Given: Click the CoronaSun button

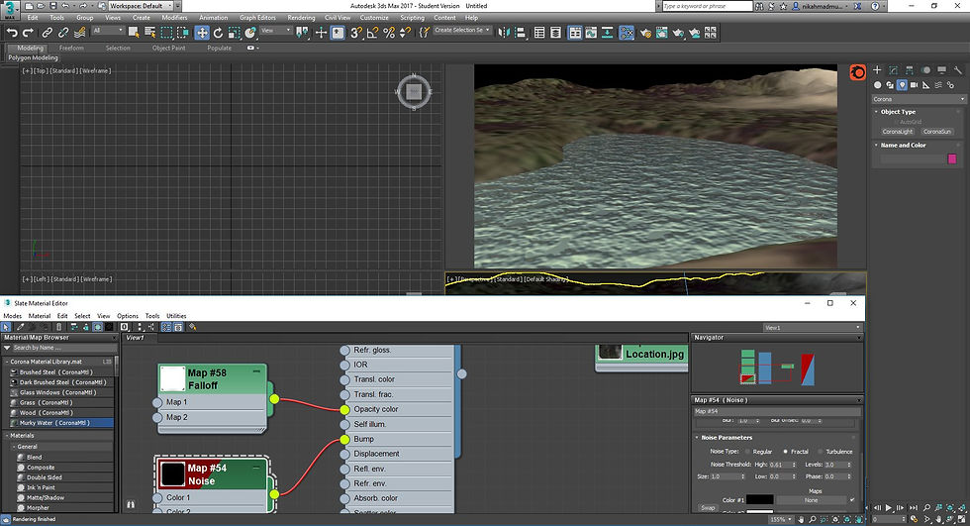Looking at the screenshot, I should click(x=937, y=132).
